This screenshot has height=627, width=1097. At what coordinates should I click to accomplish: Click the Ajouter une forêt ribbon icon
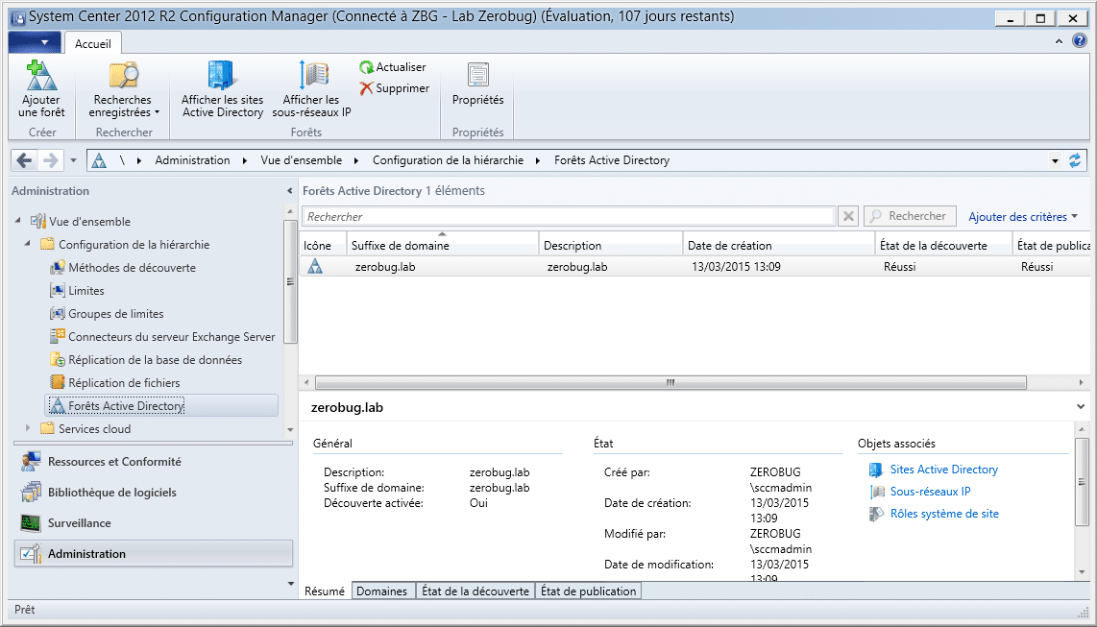(39, 76)
